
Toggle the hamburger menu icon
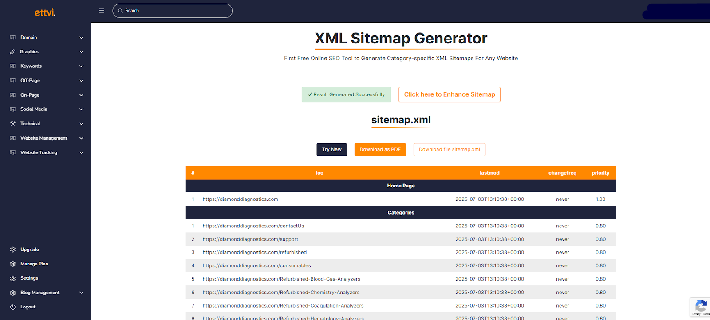click(x=101, y=11)
